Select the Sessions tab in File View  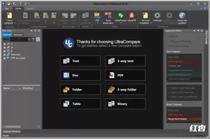(x=18, y=35)
